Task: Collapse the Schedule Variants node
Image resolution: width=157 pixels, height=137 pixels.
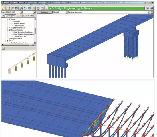Action: pyautogui.click(x=7, y=30)
